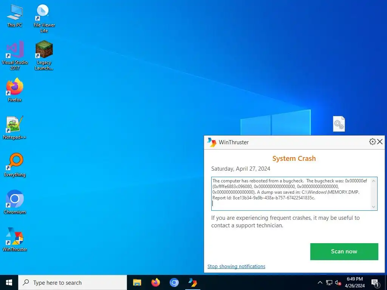The image size is (387, 290).
Task: Show hidden system tray icons
Action: click(320, 282)
